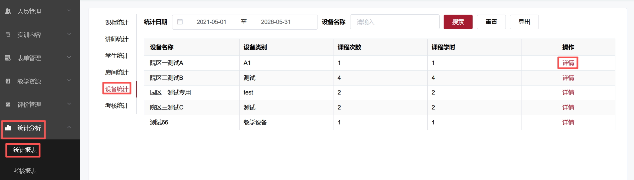Click the 操作 column header
This screenshot has width=634, height=180.
pos(568,47)
